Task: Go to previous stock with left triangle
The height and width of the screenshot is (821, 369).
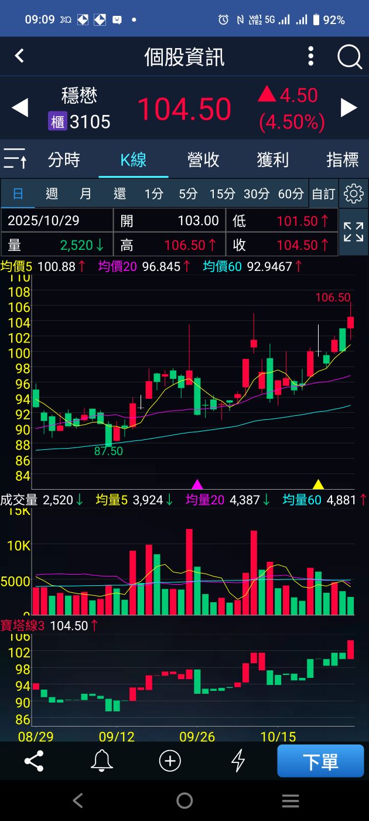Action: (20, 108)
